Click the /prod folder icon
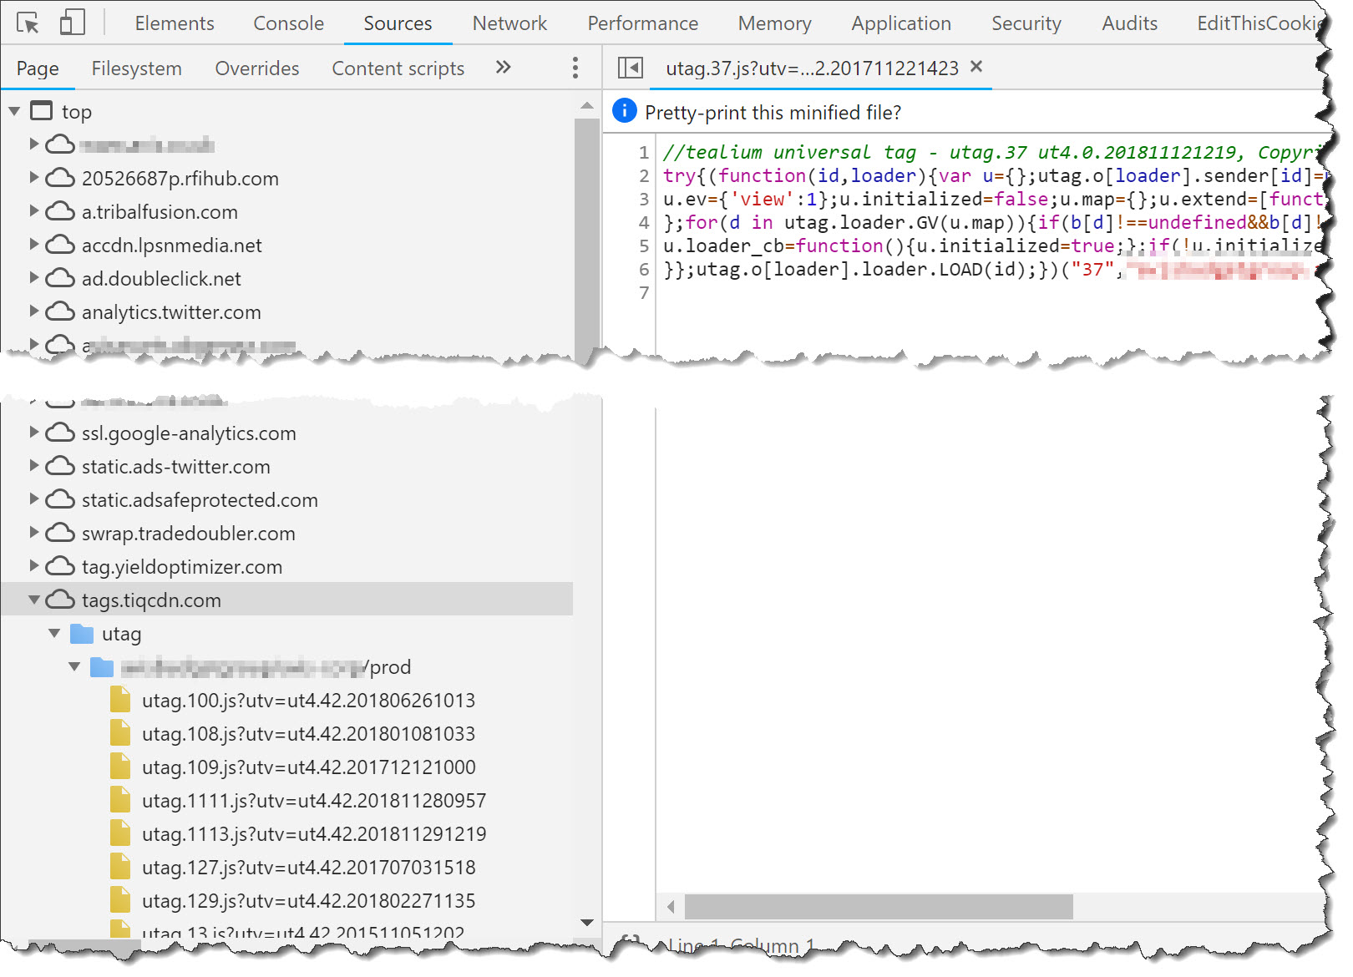 (102, 667)
